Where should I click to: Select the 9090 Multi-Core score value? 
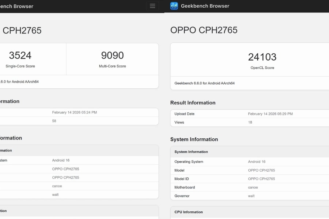pos(113,55)
